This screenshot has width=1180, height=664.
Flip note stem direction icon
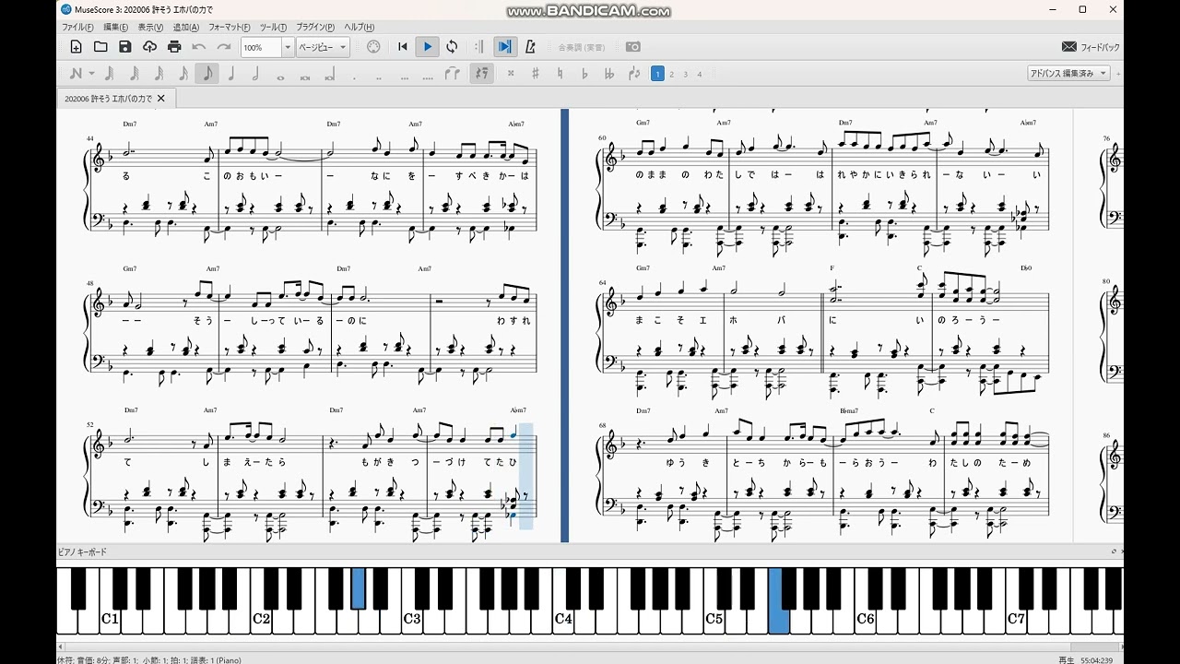633,74
